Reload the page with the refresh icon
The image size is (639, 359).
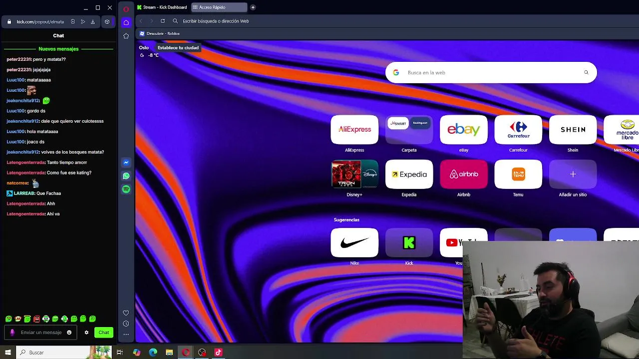tap(163, 21)
